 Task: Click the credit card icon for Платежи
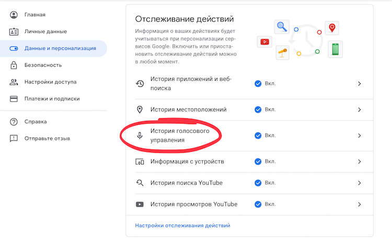pyautogui.click(x=14, y=99)
